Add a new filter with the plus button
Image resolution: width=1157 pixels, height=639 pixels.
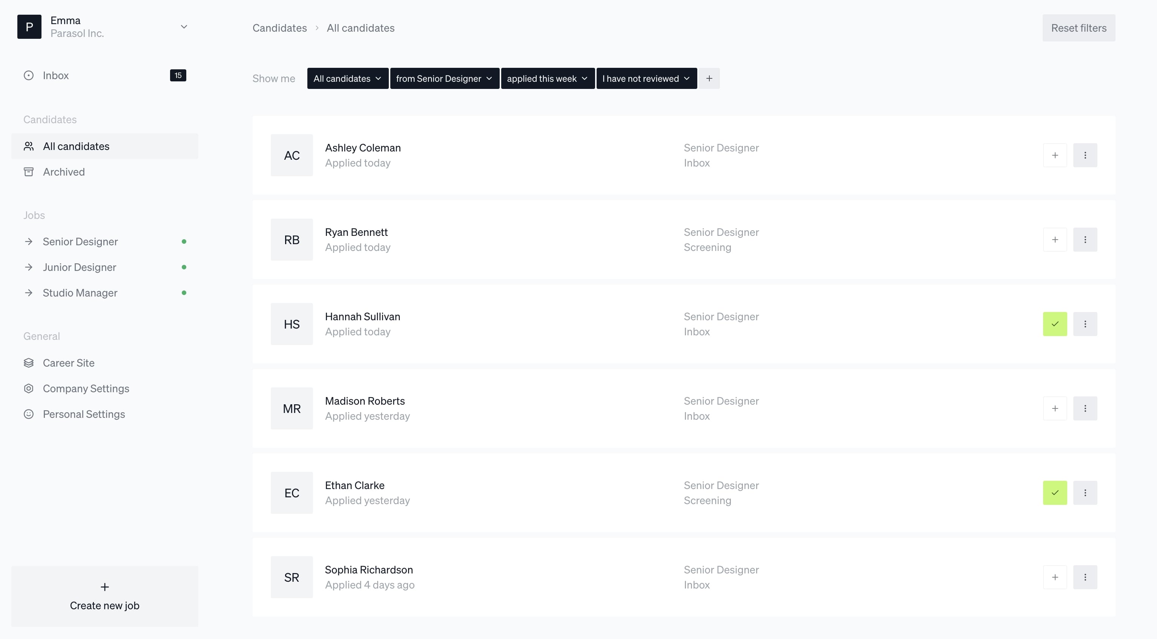[709, 78]
